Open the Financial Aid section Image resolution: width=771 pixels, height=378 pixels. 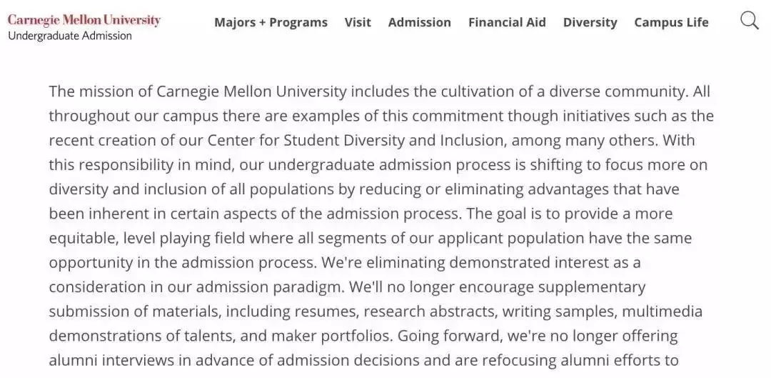[507, 23]
